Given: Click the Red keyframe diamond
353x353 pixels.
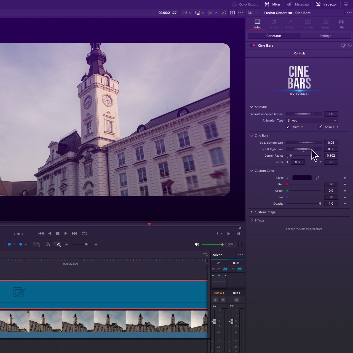Looking at the screenshot, I should [345, 184].
